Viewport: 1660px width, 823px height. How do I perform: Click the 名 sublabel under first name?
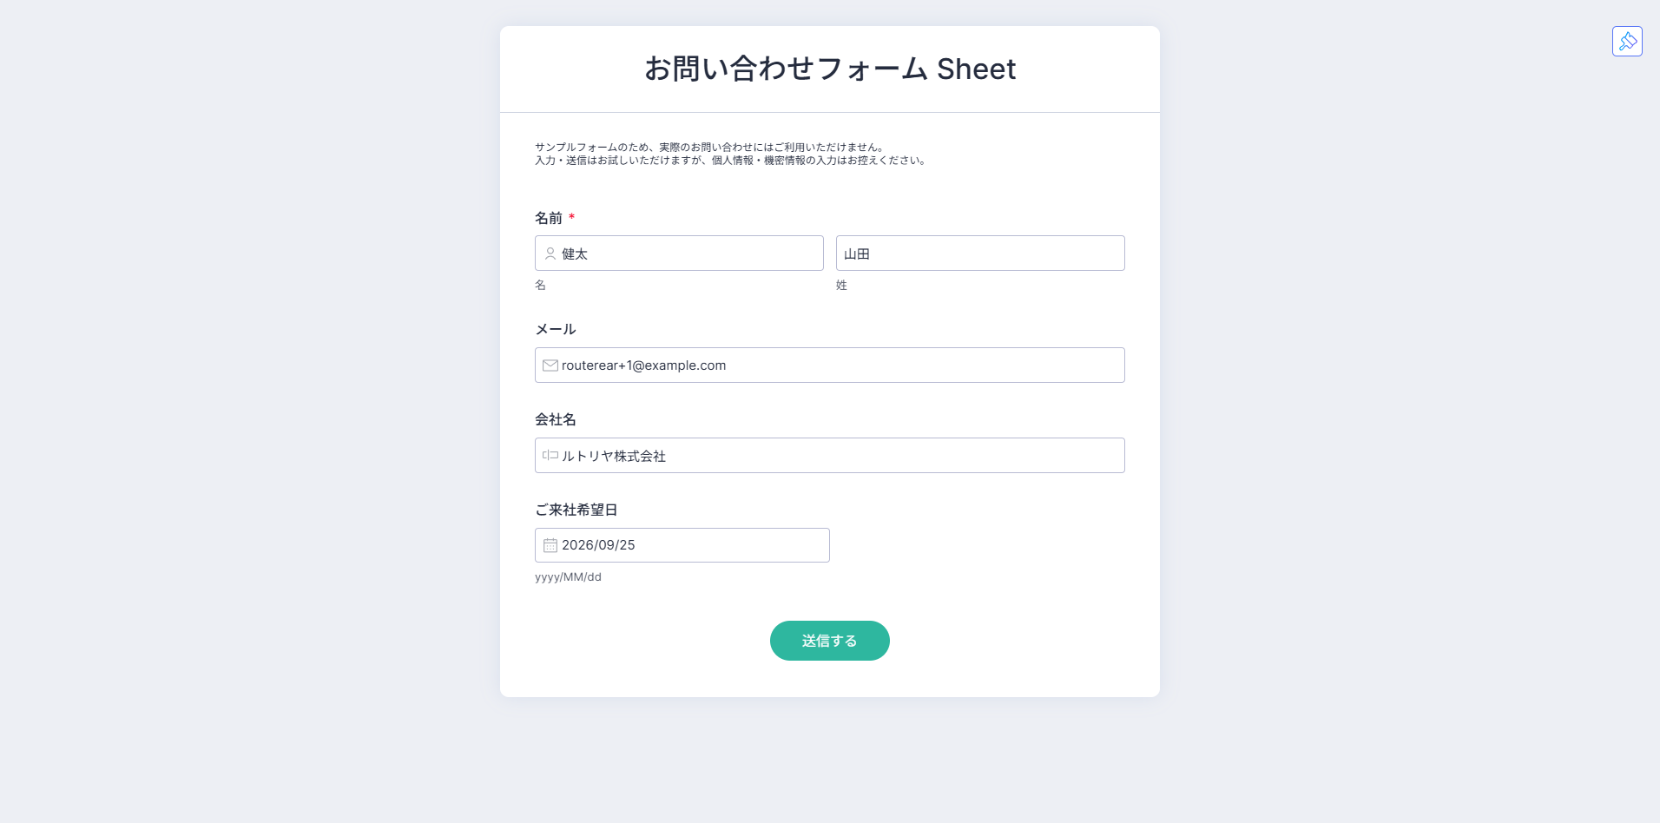[540, 285]
